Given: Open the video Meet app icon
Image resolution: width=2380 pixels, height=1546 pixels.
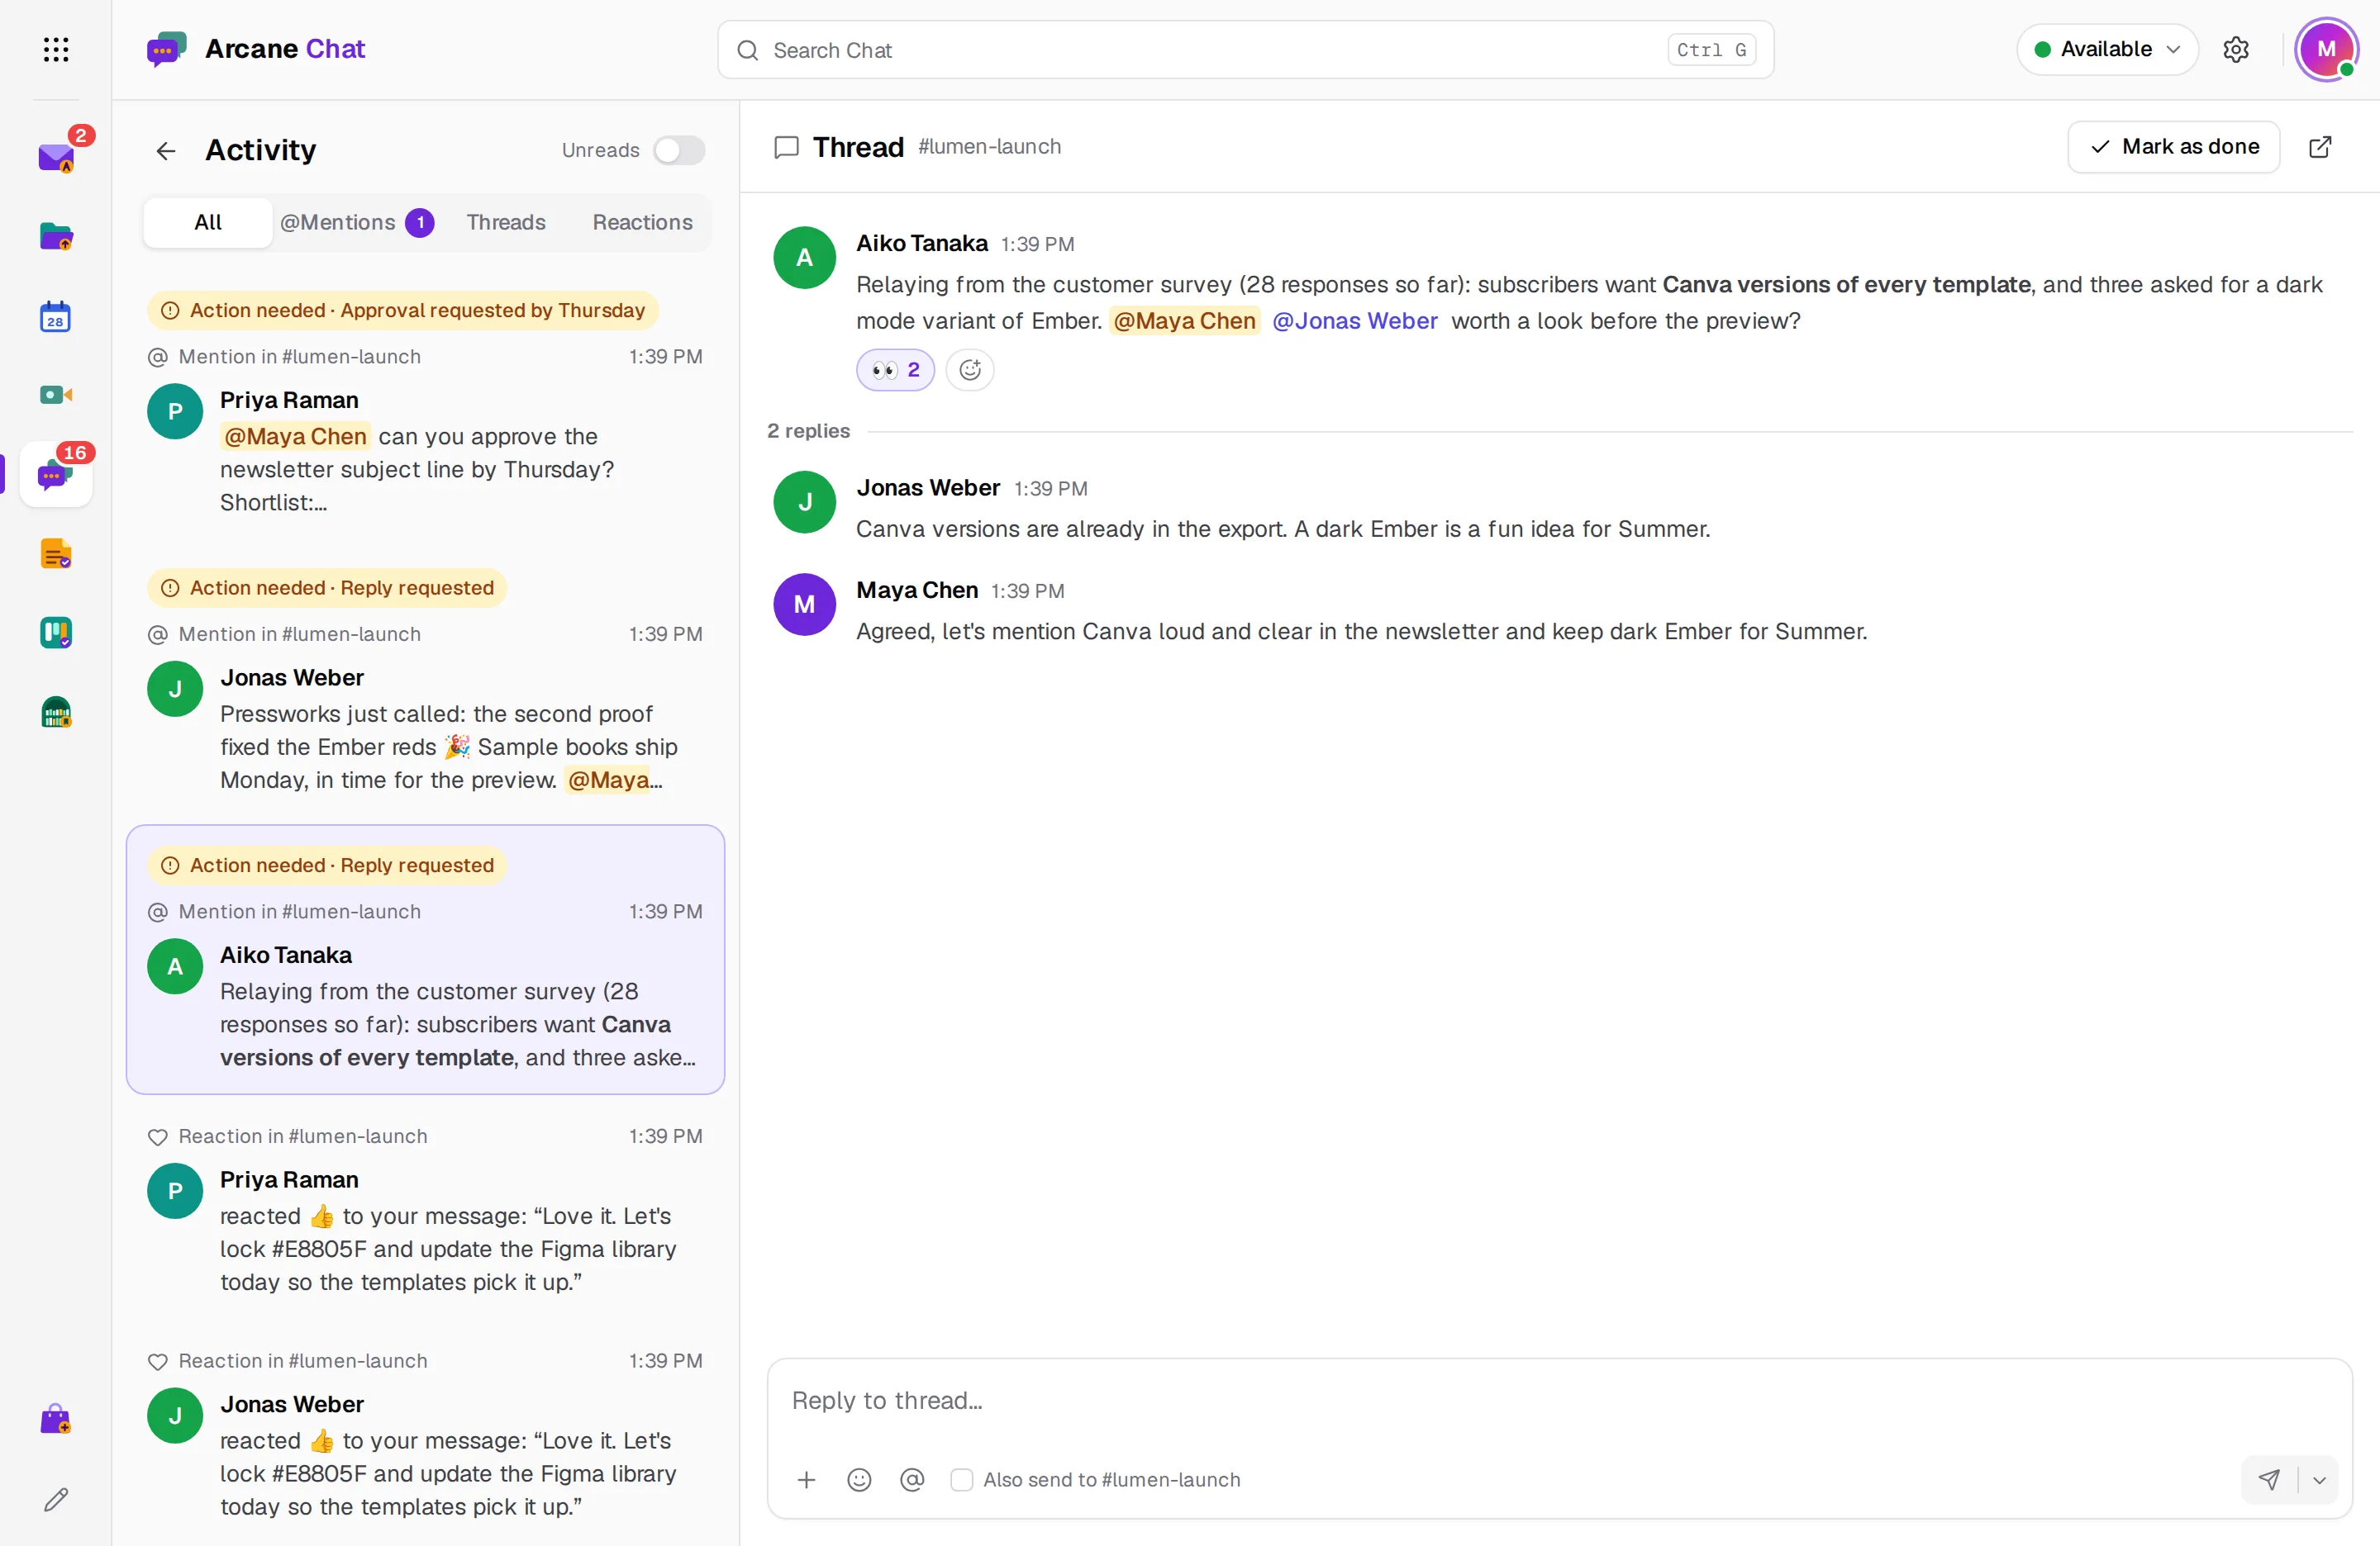Looking at the screenshot, I should (x=56, y=395).
